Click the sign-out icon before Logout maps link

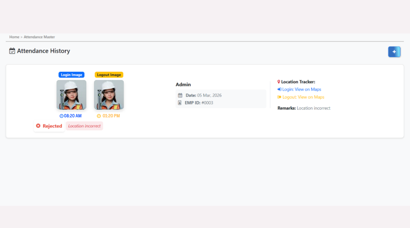tap(279, 97)
